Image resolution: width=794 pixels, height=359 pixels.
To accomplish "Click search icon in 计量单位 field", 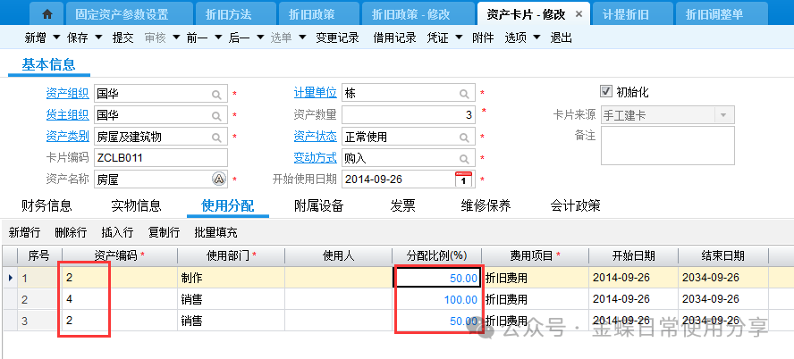I will pos(465,94).
